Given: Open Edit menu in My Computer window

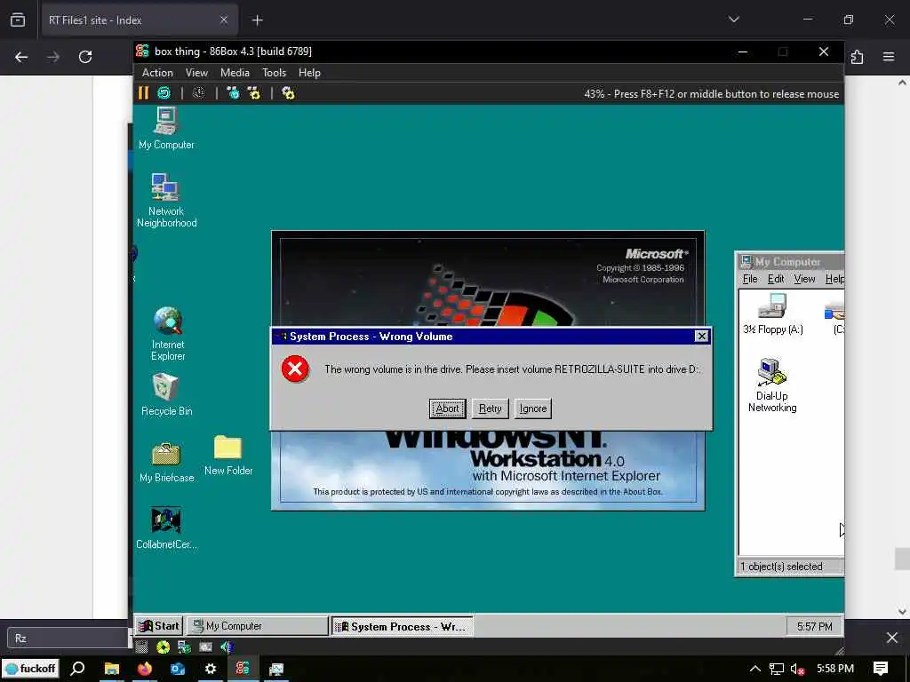Looking at the screenshot, I should 775,279.
